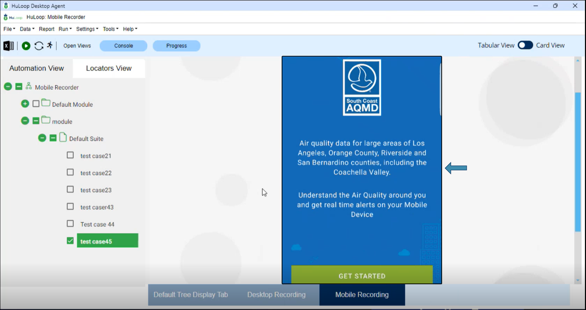Open the Run menu

pos(65,29)
